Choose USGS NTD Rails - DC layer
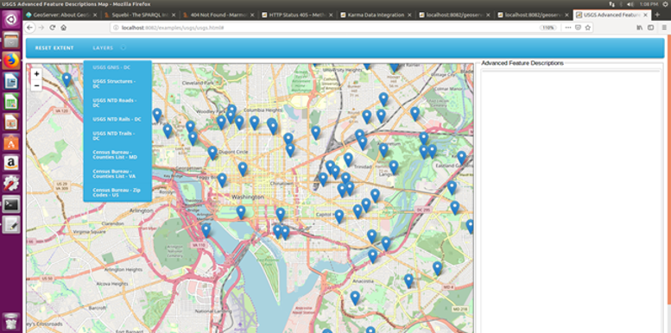The image size is (671, 333). [x=117, y=119]
